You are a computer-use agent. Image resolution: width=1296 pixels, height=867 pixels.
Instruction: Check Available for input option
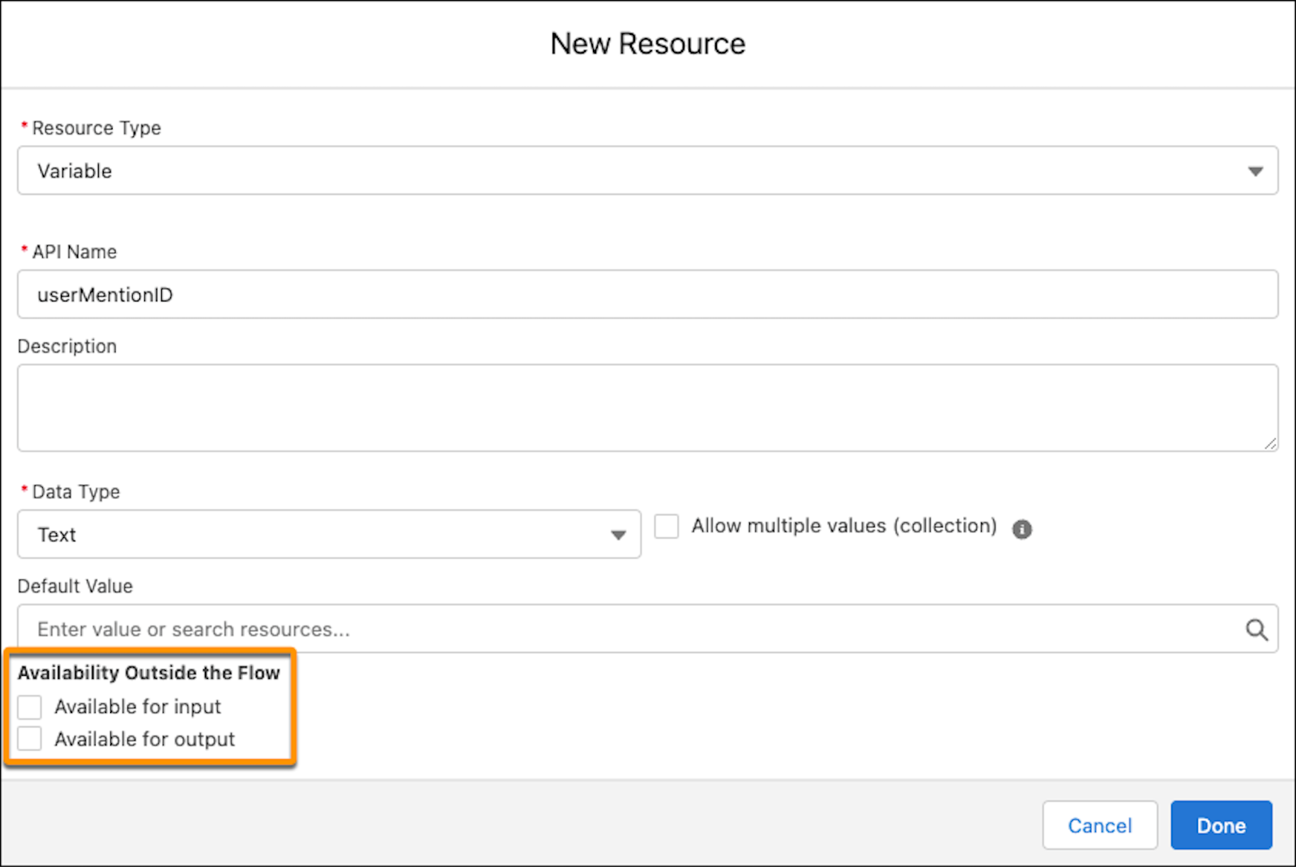pos(29,707)
